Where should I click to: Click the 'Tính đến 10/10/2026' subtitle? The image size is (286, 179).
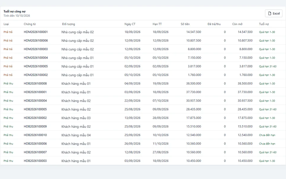click(17, 16)
